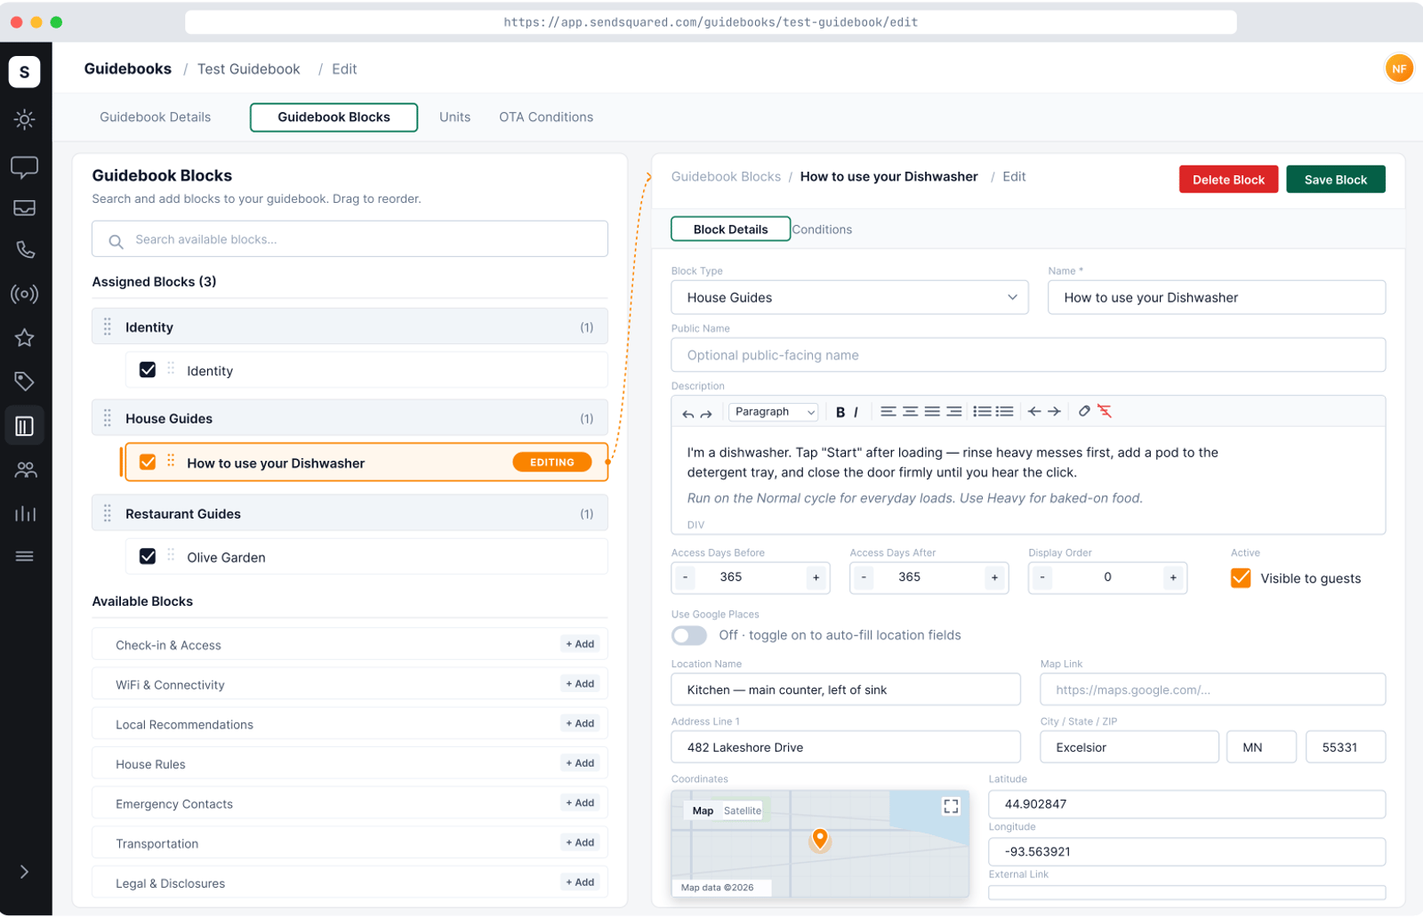Toggle the Visible to guests checkbox
The height and width of the screenshot is (918, 1423).
(x=1241, y=578)
